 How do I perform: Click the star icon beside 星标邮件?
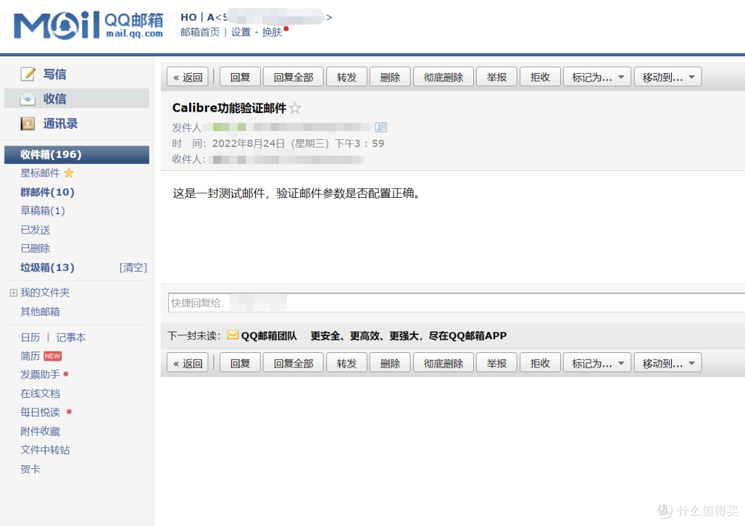69,173
